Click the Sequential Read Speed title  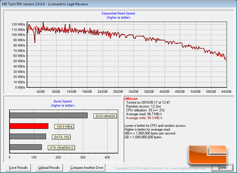(118, 13)
